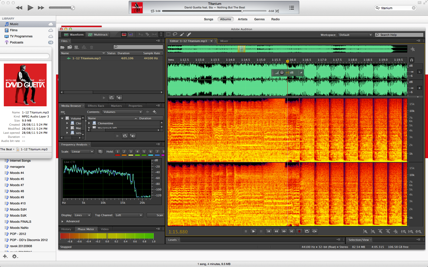
Task: Show the spectral frequency display
Action: (124, 35)
